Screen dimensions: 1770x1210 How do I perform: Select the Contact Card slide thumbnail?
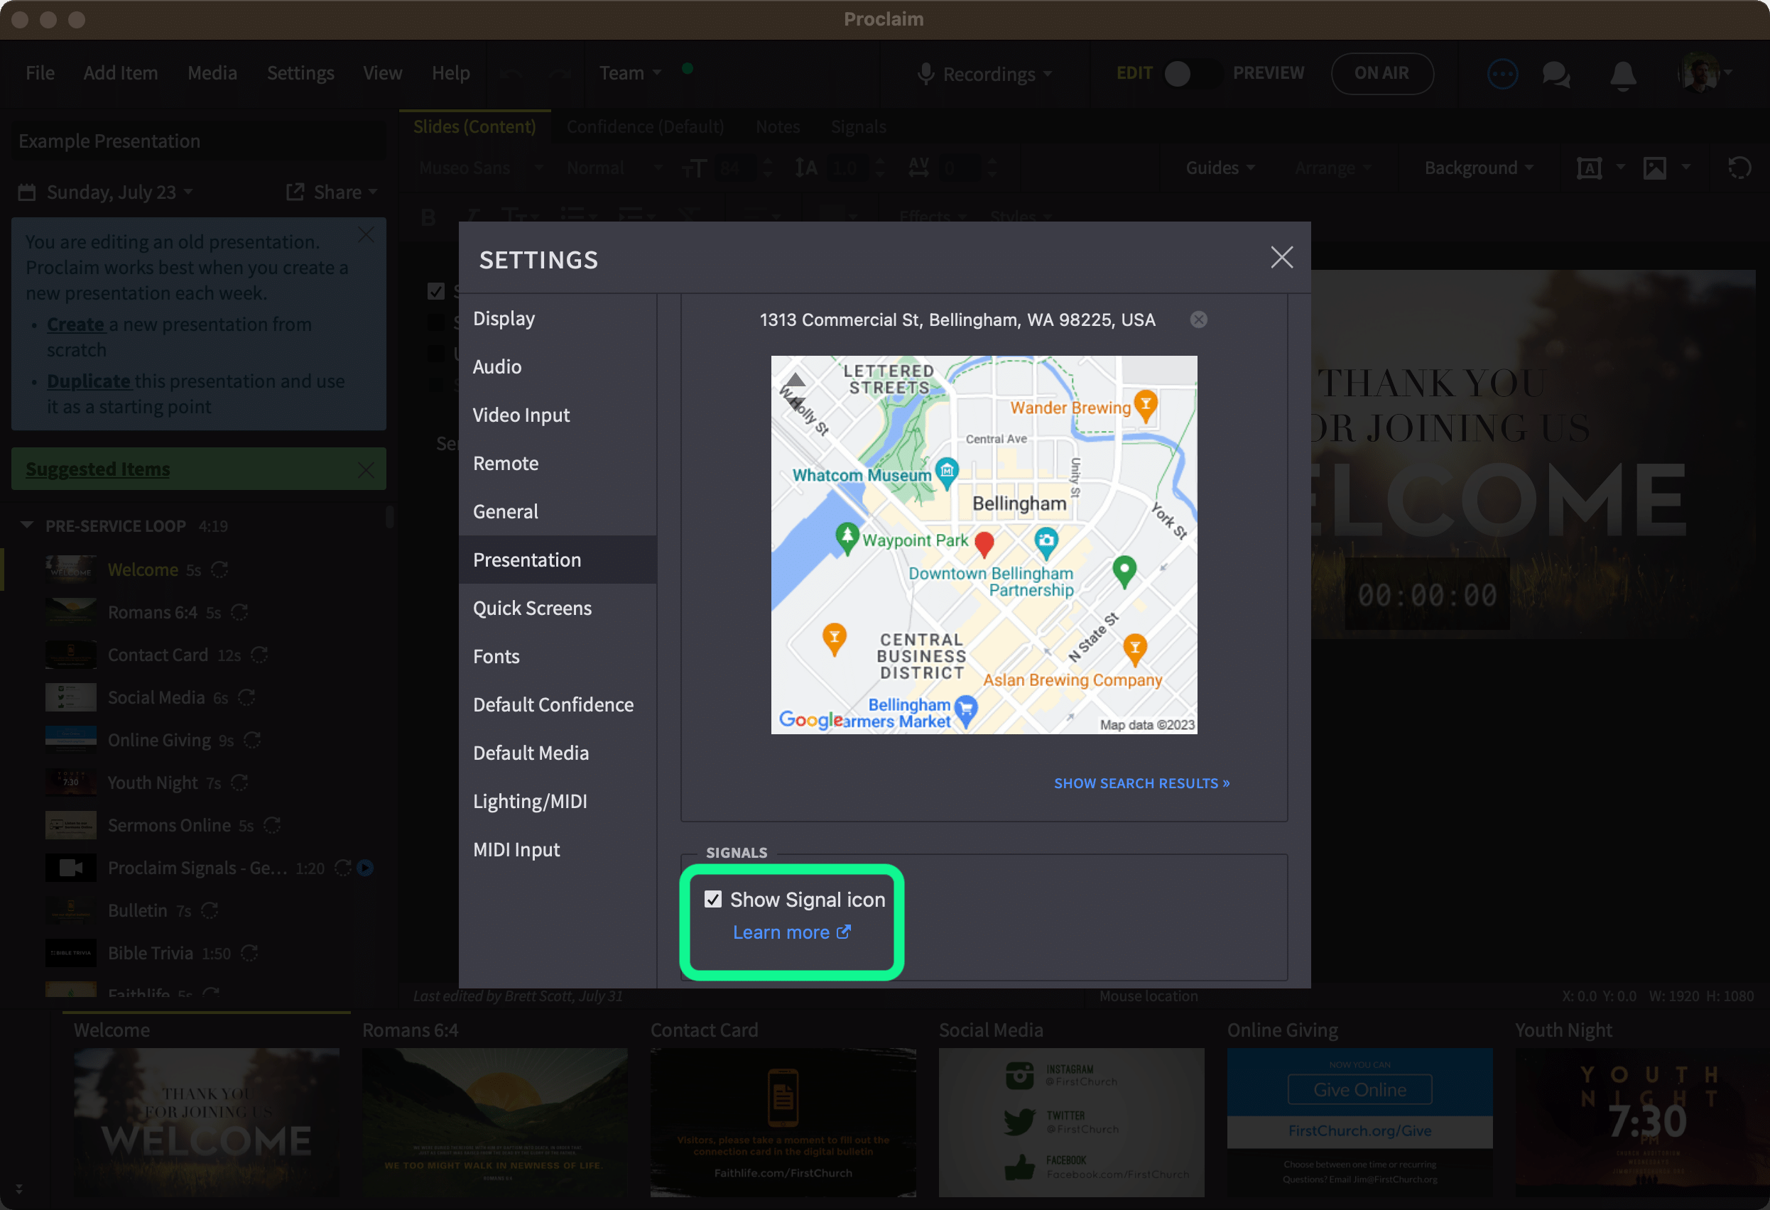click(783, 1122)
